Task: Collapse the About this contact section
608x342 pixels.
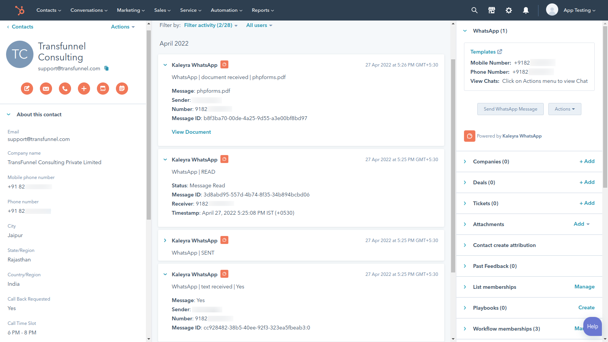Action: pos(9,114)
